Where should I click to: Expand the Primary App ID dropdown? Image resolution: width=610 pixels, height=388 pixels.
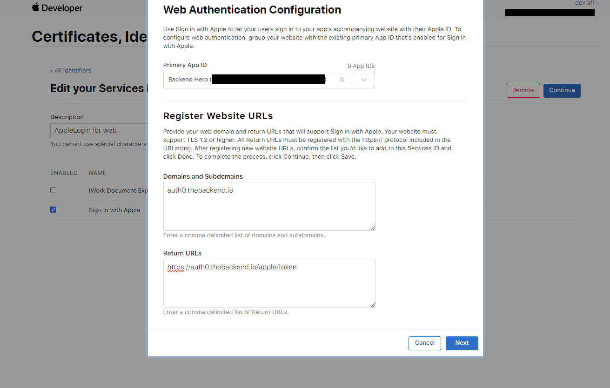coord(364,80)
